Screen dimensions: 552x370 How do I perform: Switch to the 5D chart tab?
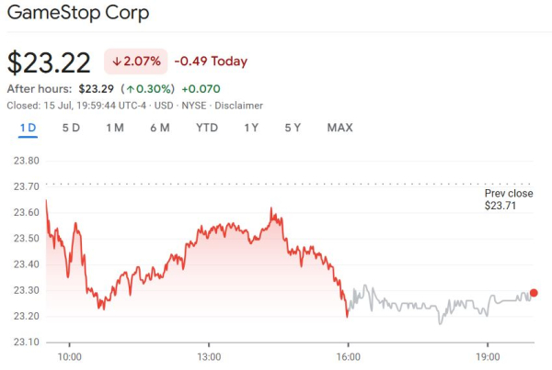pos(71,128)
